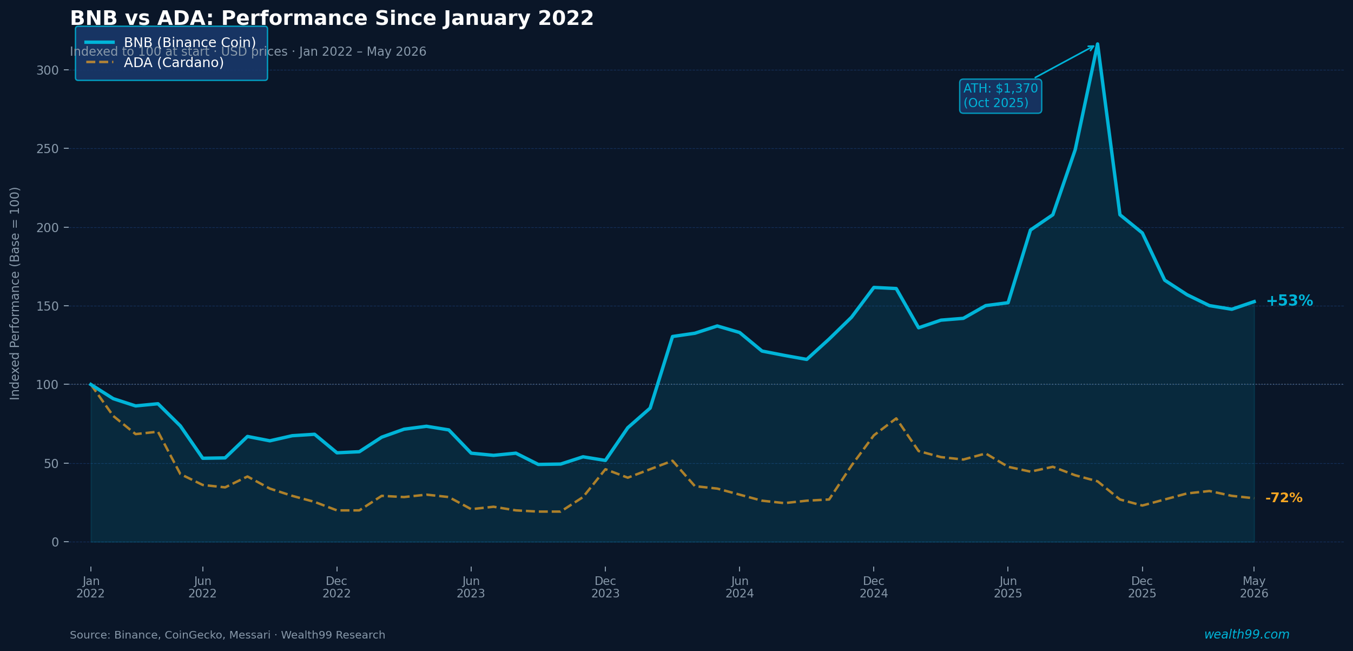The image size is (1353, 651).
Task: Click the x-axis label 'Jun 2024'
Action: pos(740,588)
